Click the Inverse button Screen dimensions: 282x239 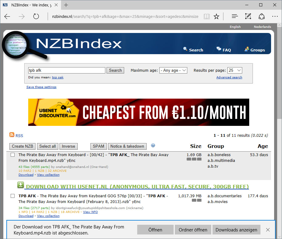(x=69, y=146)
